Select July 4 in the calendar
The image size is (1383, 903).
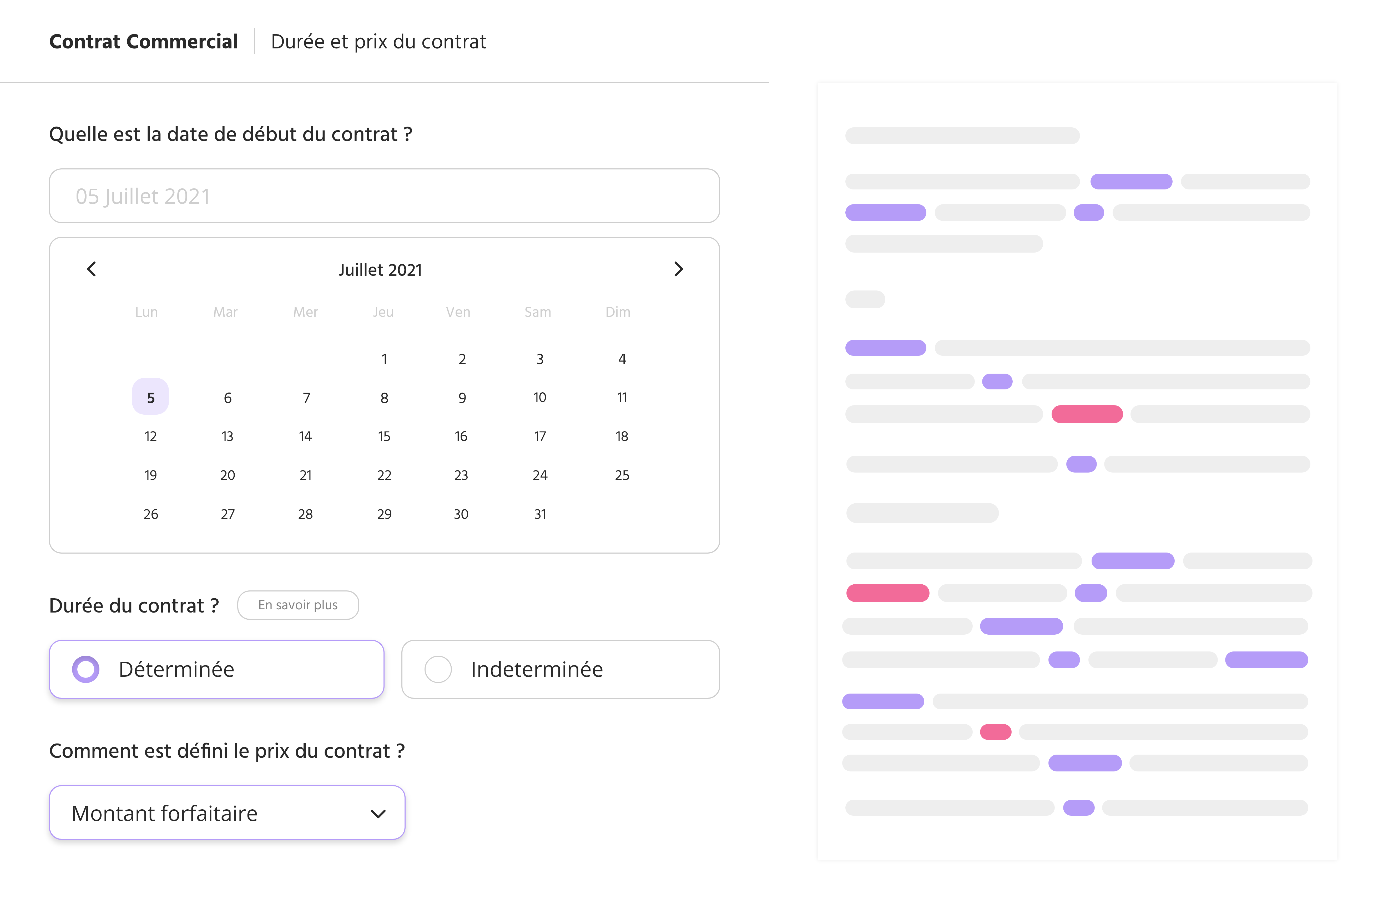pos(622,359)
